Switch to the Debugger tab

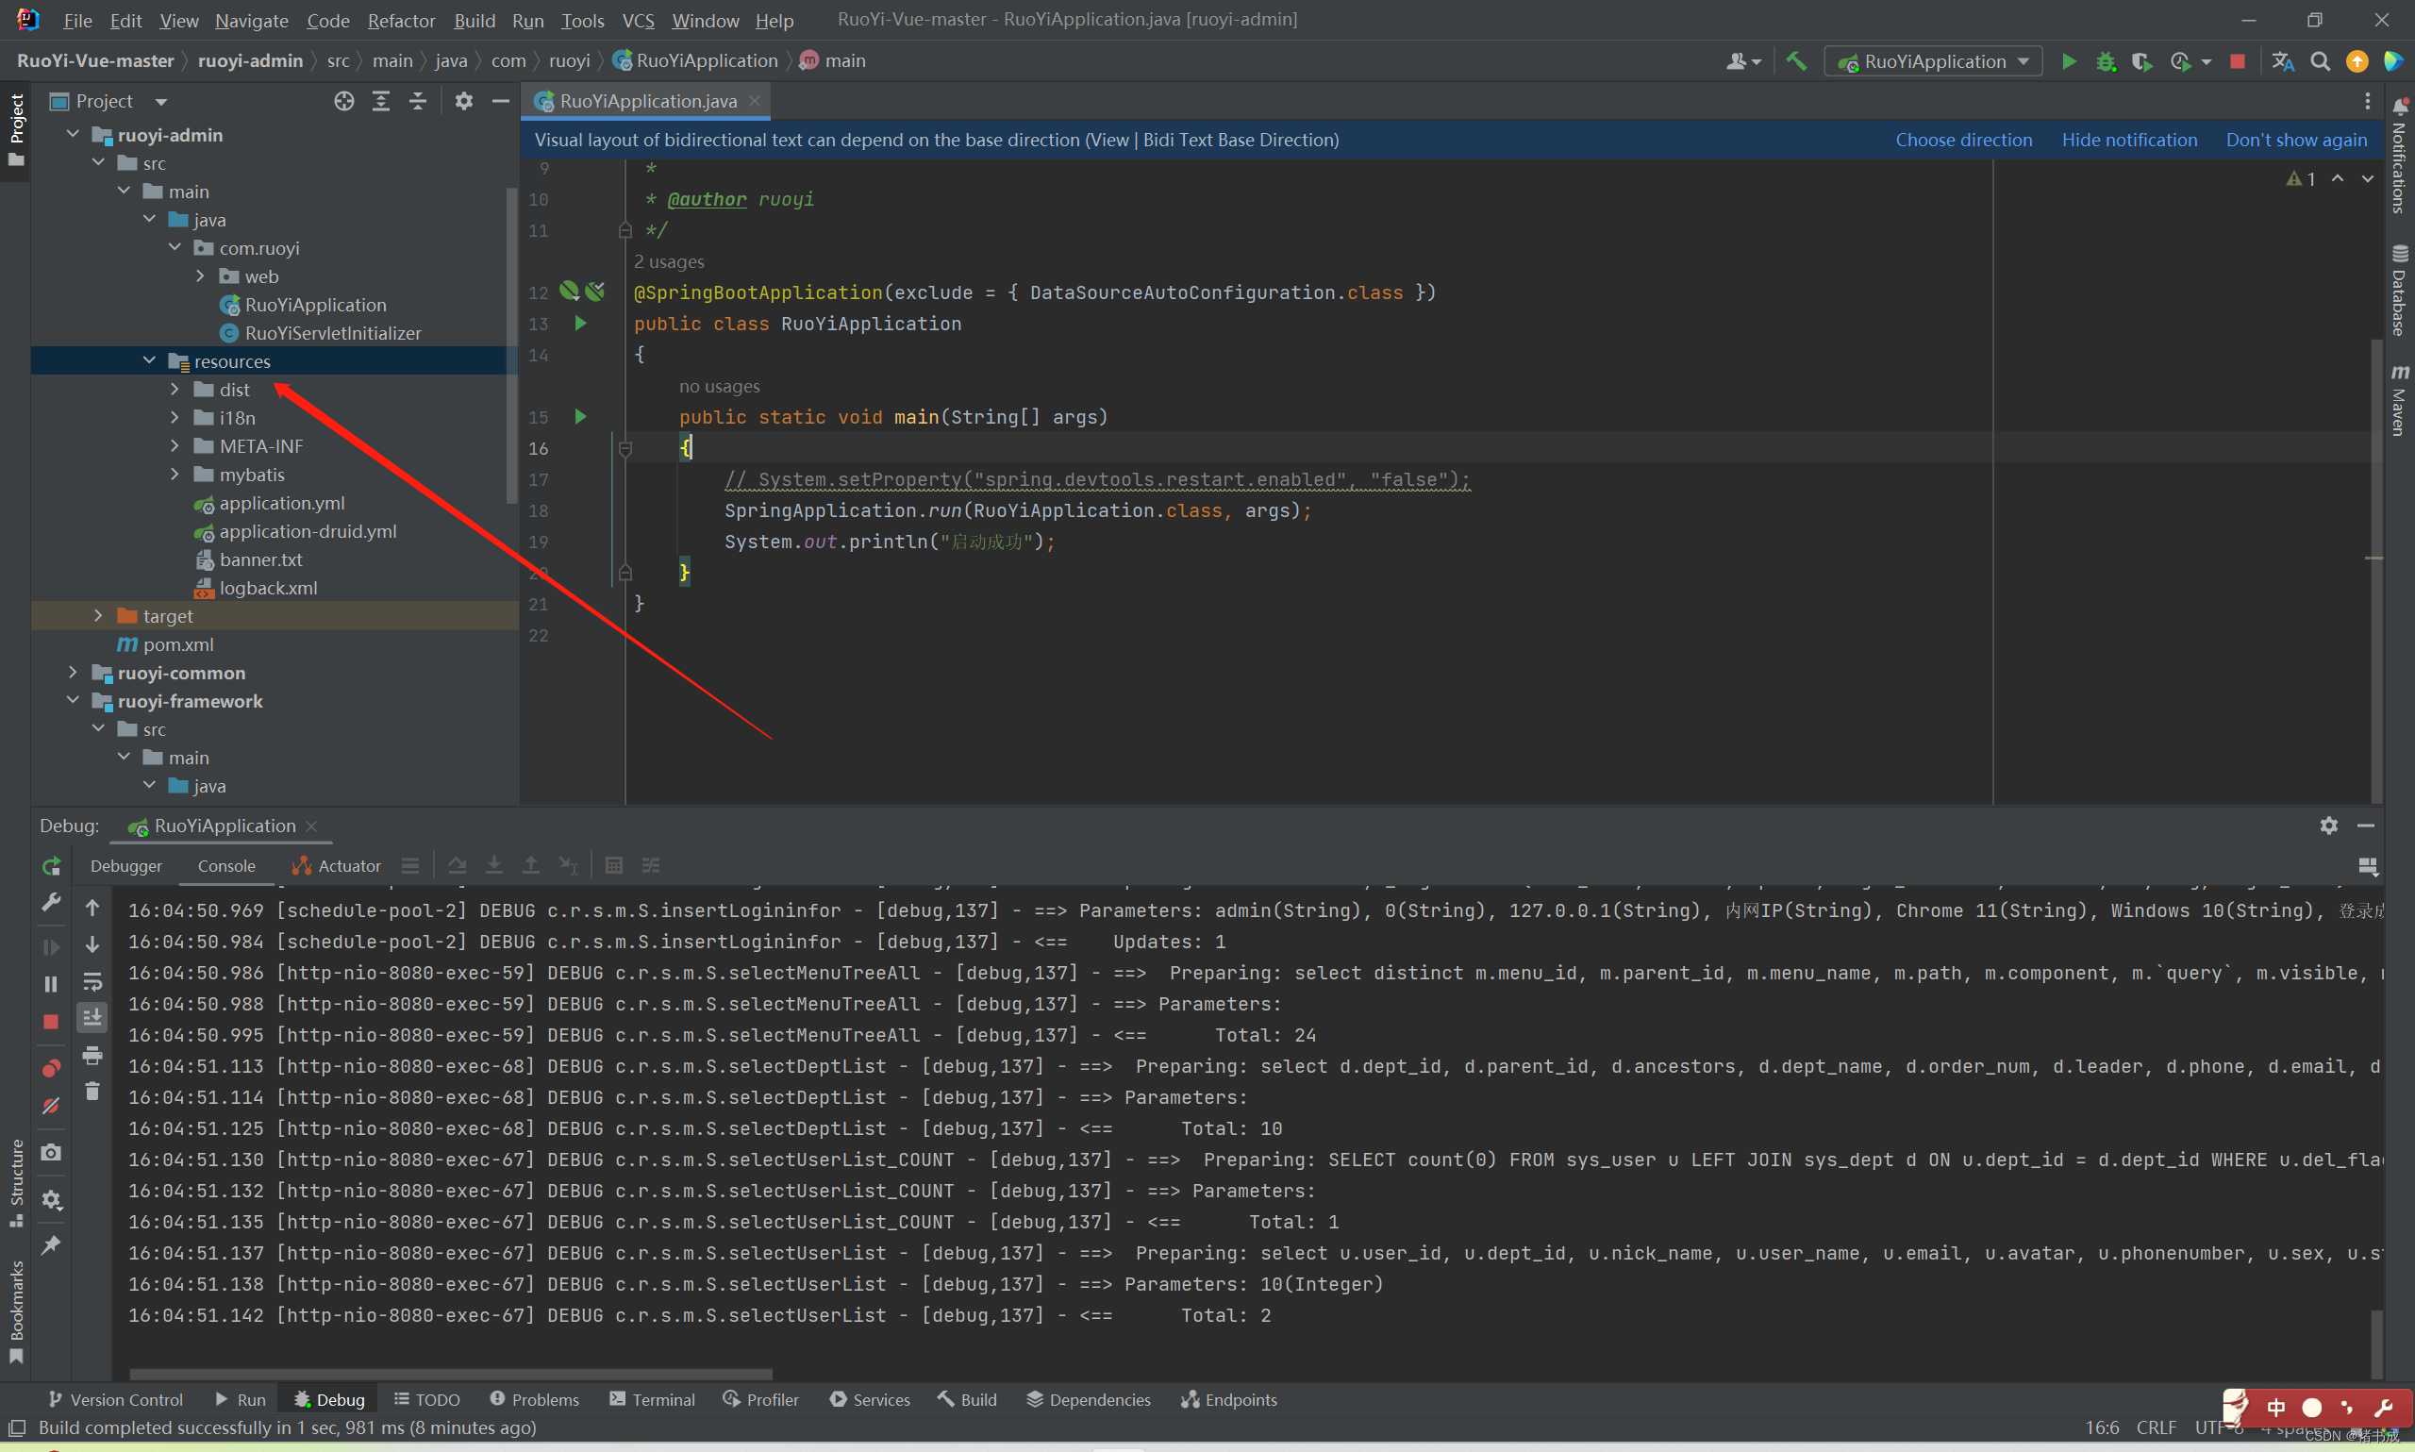tap(125, 866)
